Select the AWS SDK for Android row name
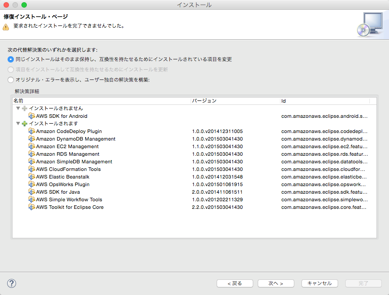Viewport: 389px width, 295px height. [x=62, y=116]
